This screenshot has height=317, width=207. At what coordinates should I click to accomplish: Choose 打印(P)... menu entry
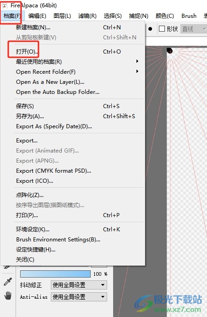73,215
